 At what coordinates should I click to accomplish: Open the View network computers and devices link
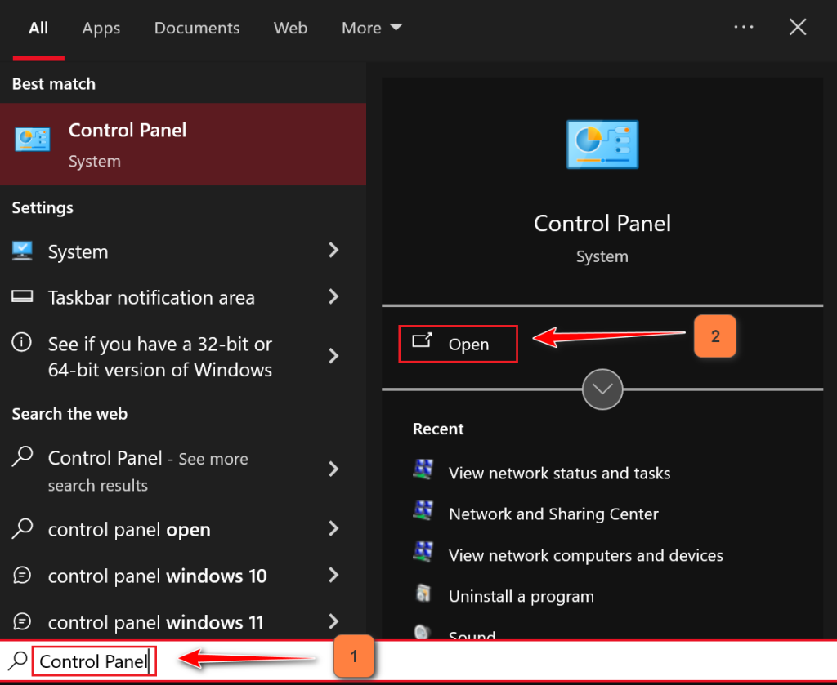(x=585, y=555)
